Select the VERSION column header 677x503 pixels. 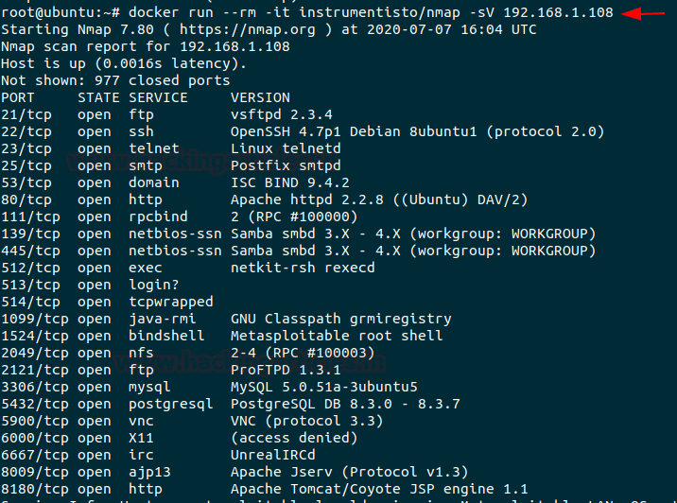pyautogui.click(x=260, y=97)
